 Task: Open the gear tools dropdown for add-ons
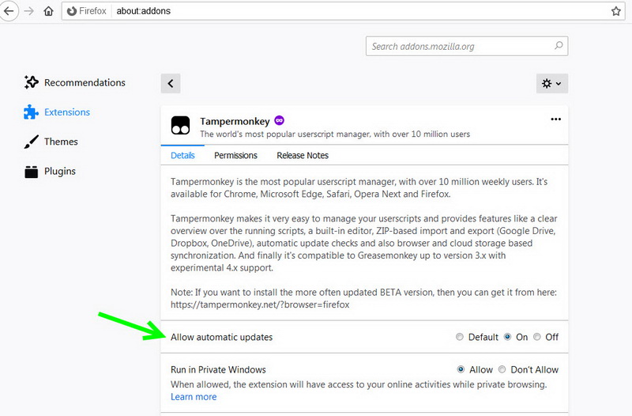[x=551, y=84]
